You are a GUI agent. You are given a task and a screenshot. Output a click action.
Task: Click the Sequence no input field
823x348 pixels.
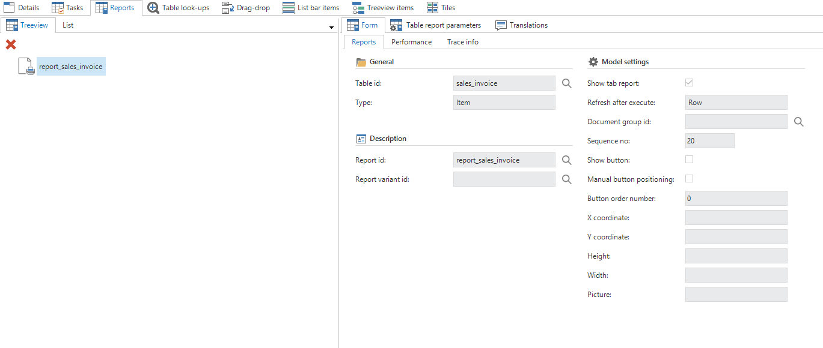coord(709,141)
